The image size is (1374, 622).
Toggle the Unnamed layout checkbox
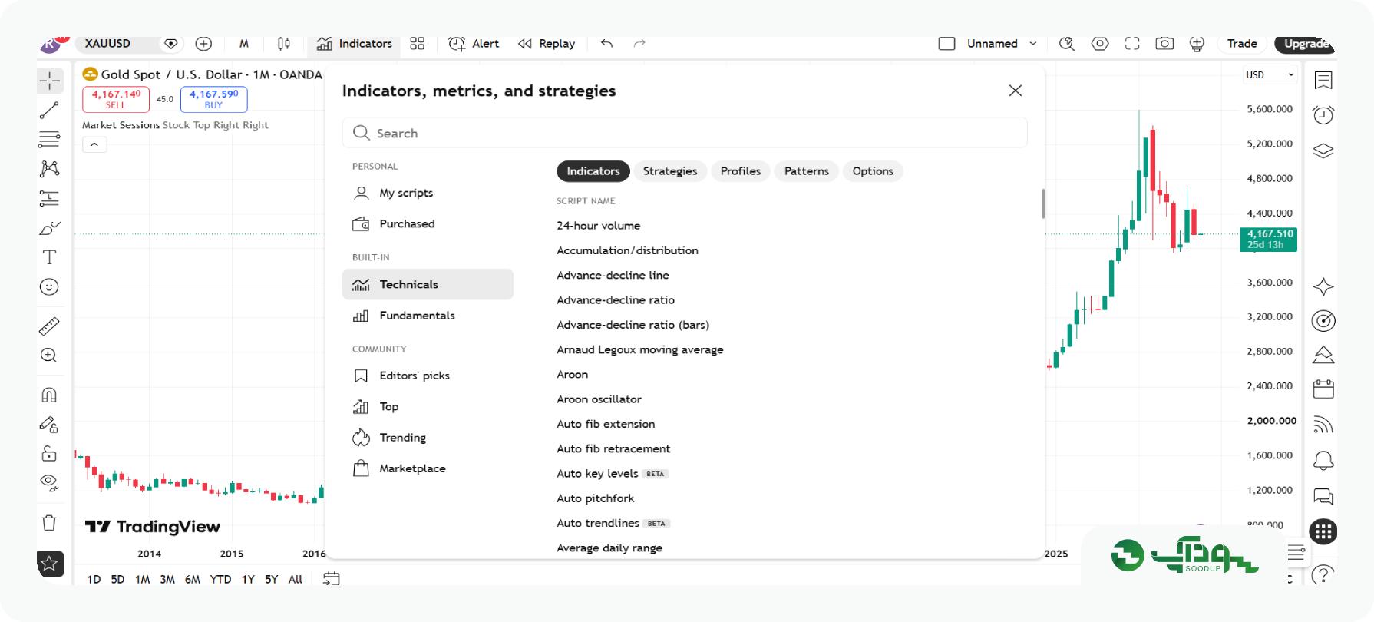click(947, 44)
